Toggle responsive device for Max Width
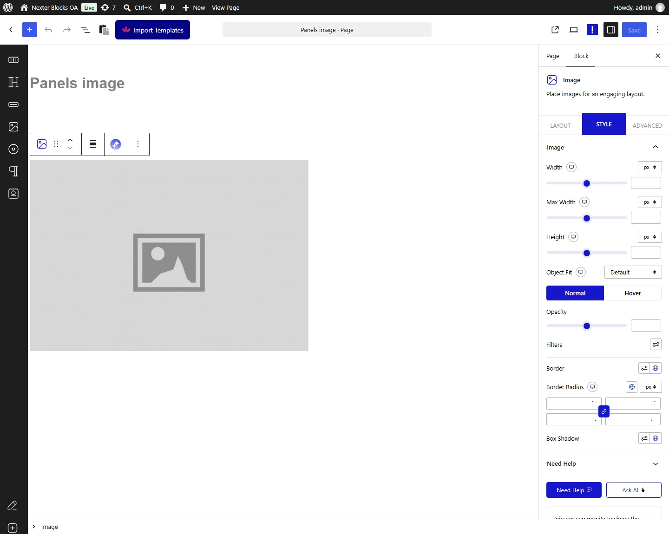This screenshot has width=669, height=534. tap(584, 202)
